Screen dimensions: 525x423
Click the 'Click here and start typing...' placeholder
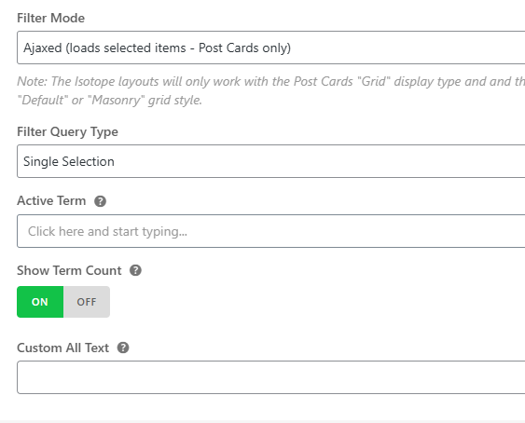tap(107, 231)
